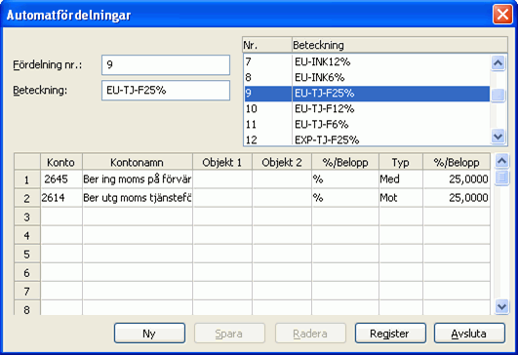
Task: Select grid row header 3
Action: tap(27, 217)
